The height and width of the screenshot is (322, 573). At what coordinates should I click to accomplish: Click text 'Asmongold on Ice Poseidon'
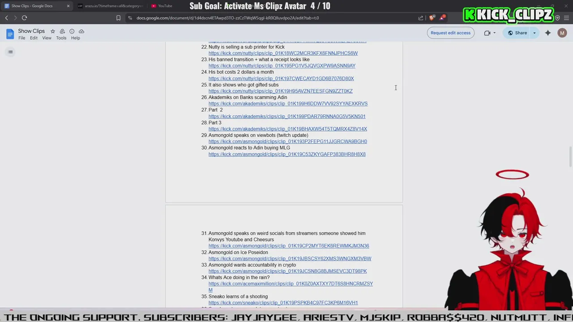(x=238, y=252)
